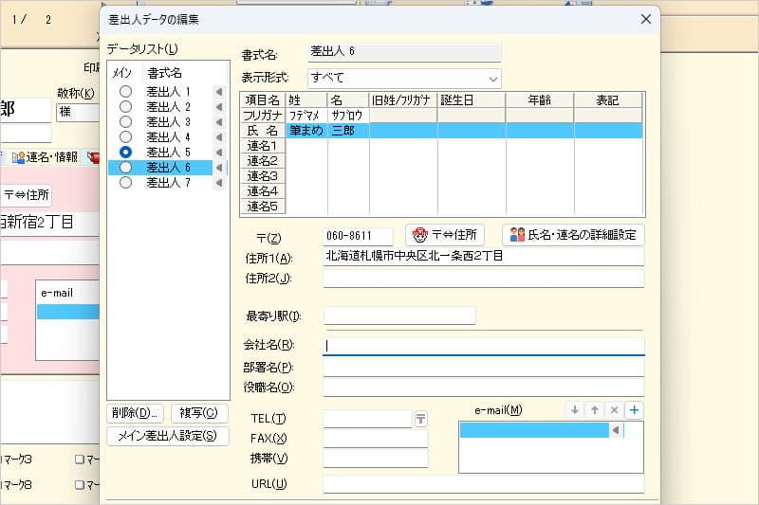
Task: Click the 書式名 field showing 差出人 6
Action: [x=404, y=52]
